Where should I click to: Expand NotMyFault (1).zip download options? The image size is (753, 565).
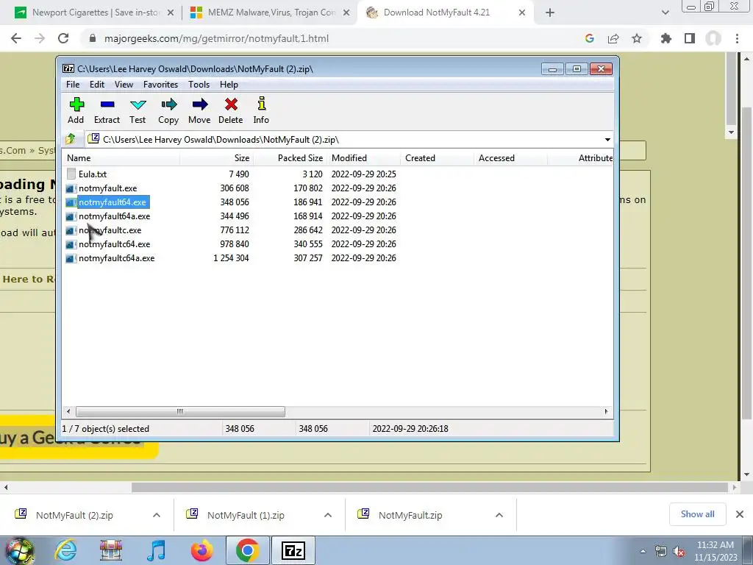tap(328, 515)
